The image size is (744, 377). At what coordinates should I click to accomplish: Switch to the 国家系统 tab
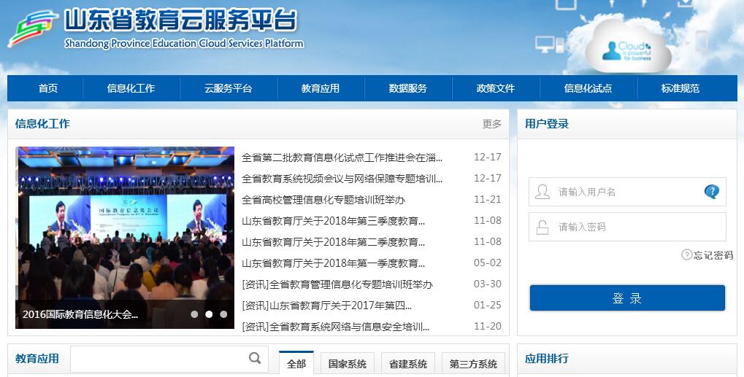point(348,364)
